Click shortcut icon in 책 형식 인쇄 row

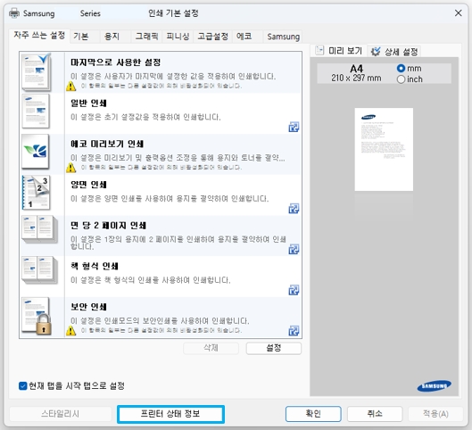click(x=294, y=290)
